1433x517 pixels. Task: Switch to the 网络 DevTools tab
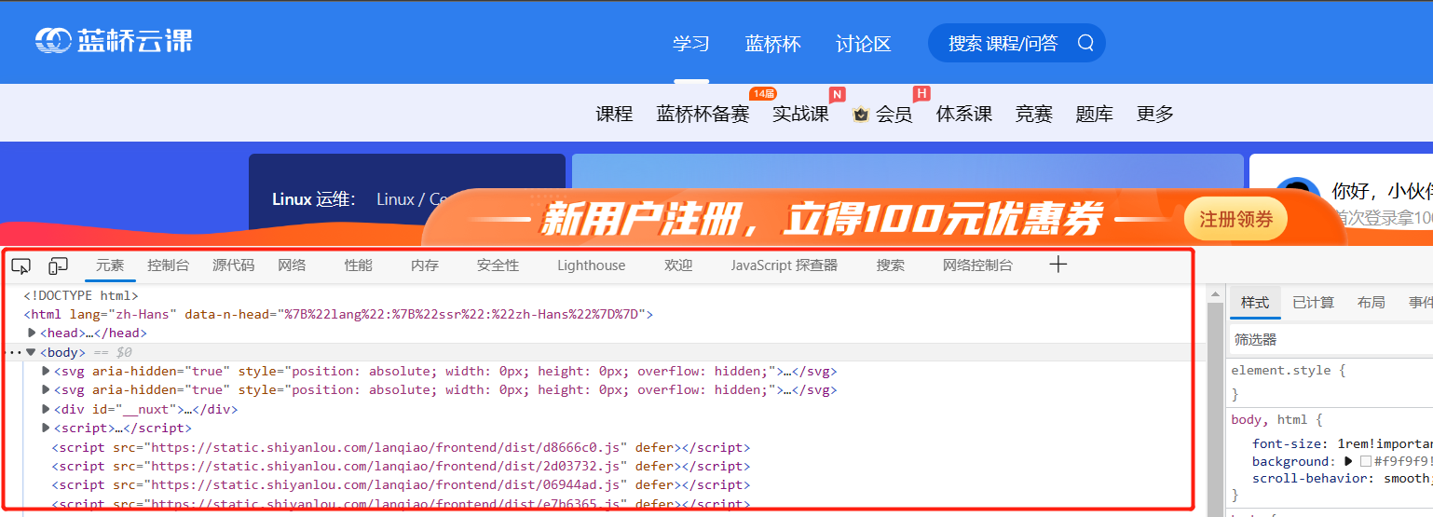[x=292, y=265]
